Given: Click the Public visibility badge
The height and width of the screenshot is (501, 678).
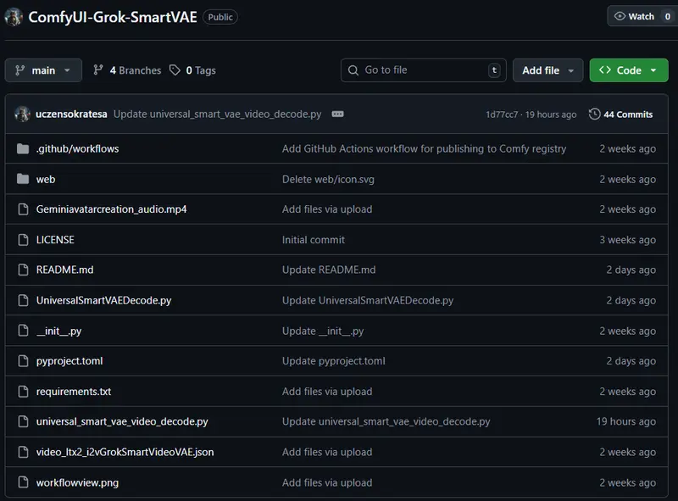Looking at the screenshot, I should [220, 16].
